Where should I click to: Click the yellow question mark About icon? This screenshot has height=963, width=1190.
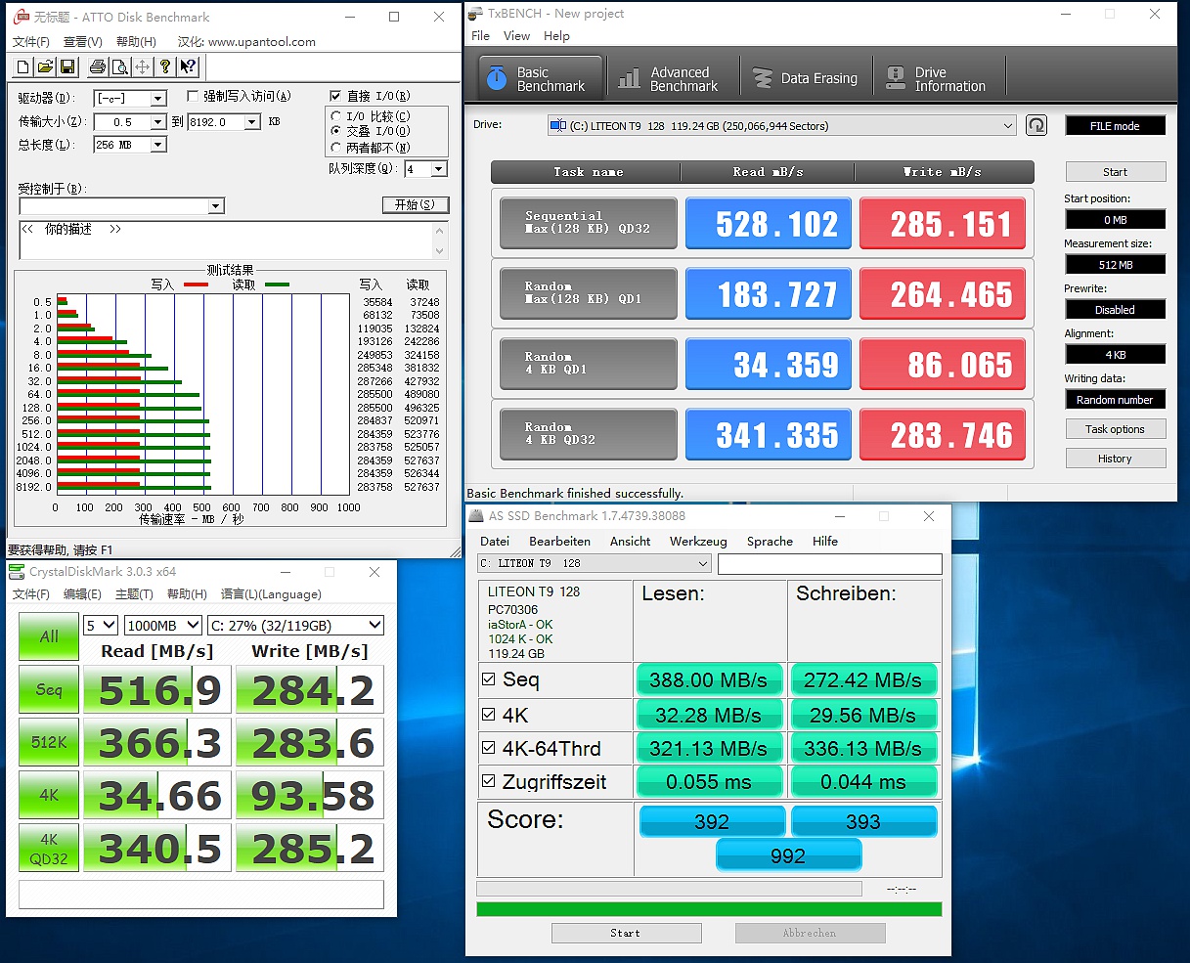tap(165, 66)
